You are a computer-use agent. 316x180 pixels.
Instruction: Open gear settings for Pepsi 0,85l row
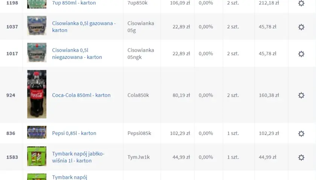point(301,133)
